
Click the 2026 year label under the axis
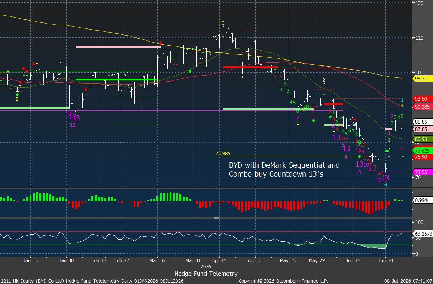pyautogui.click(x=206, y=267)
